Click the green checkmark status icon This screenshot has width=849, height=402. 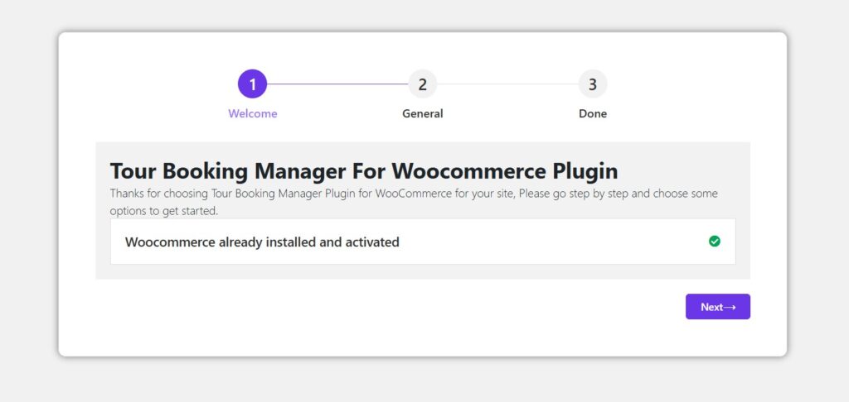coord(714,241)
